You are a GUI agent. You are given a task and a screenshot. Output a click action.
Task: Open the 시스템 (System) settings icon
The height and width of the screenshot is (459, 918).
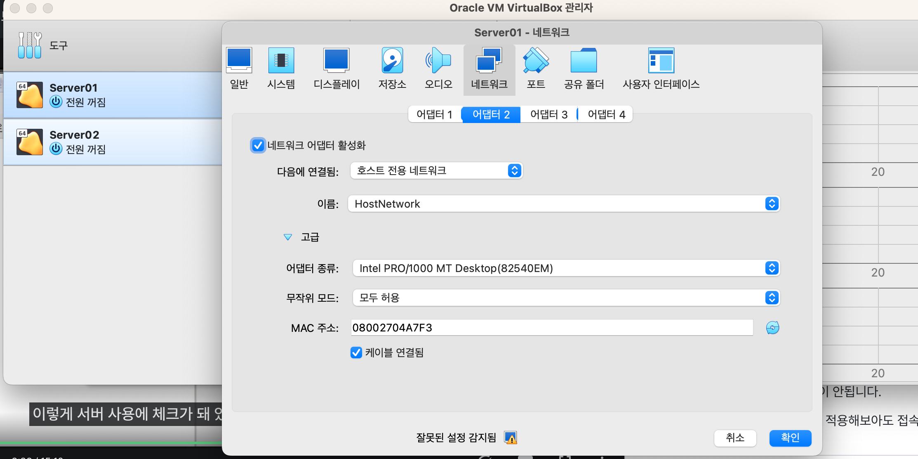click(x=281, y=61)
